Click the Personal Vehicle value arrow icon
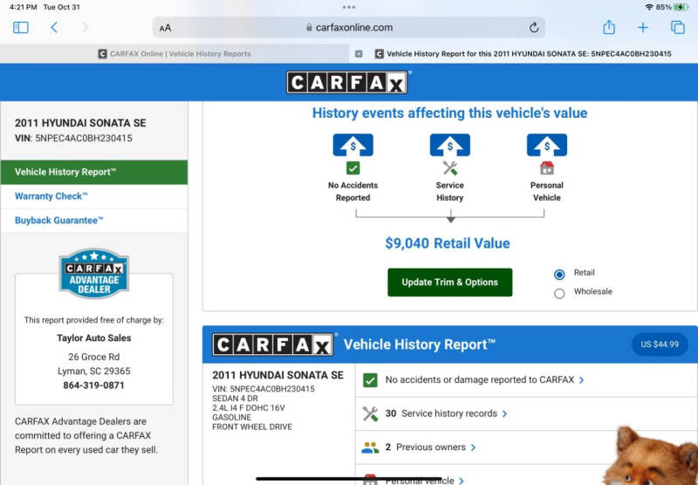Image resolution: width=698 pixels, height=485 pixels. (547, 145)
